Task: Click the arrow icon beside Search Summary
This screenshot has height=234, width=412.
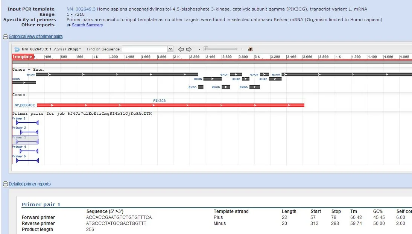Action: (69, 25)
